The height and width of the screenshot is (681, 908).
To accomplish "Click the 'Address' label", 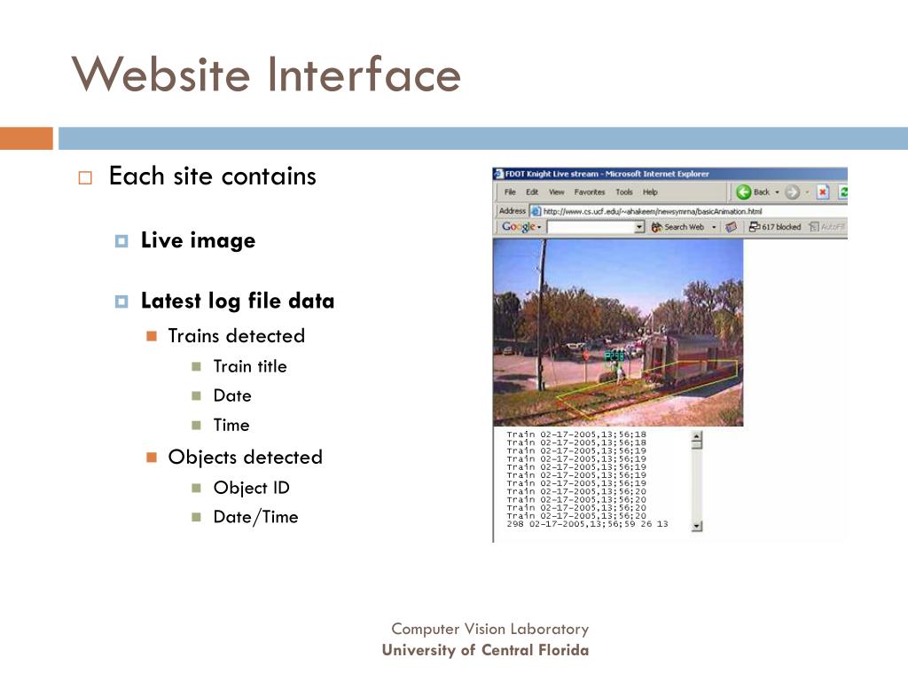I will pos(513,211).
